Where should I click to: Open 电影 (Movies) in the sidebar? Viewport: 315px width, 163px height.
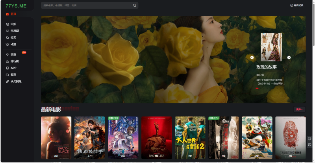pos(13,24)
